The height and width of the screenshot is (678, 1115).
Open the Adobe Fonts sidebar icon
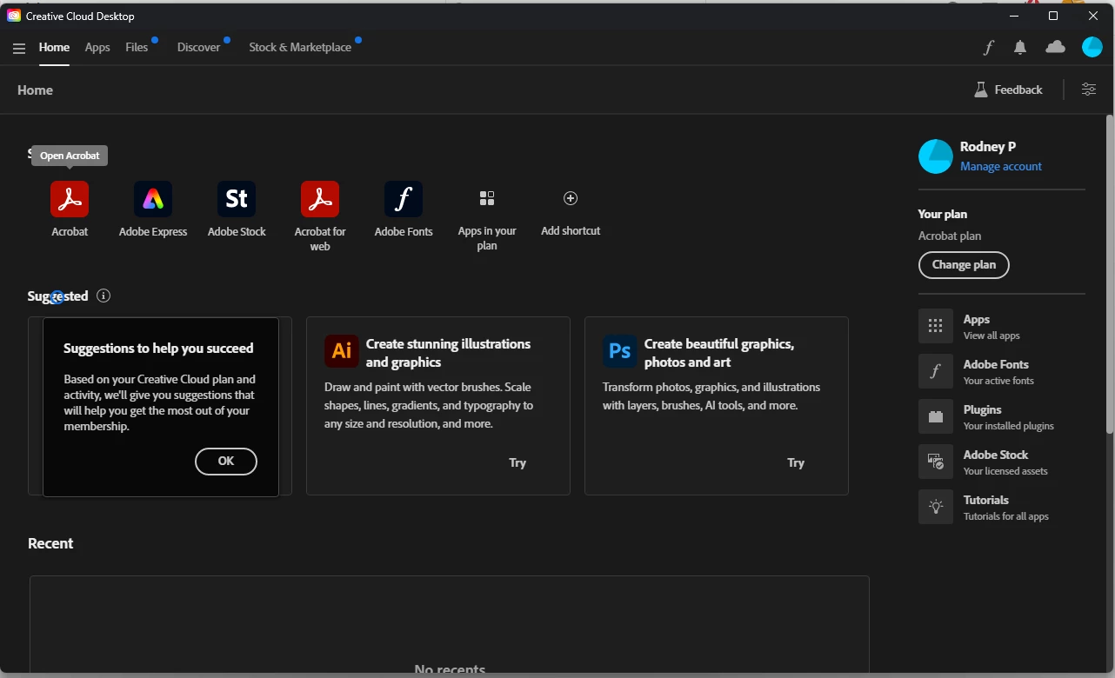click(x=936, y=371)
